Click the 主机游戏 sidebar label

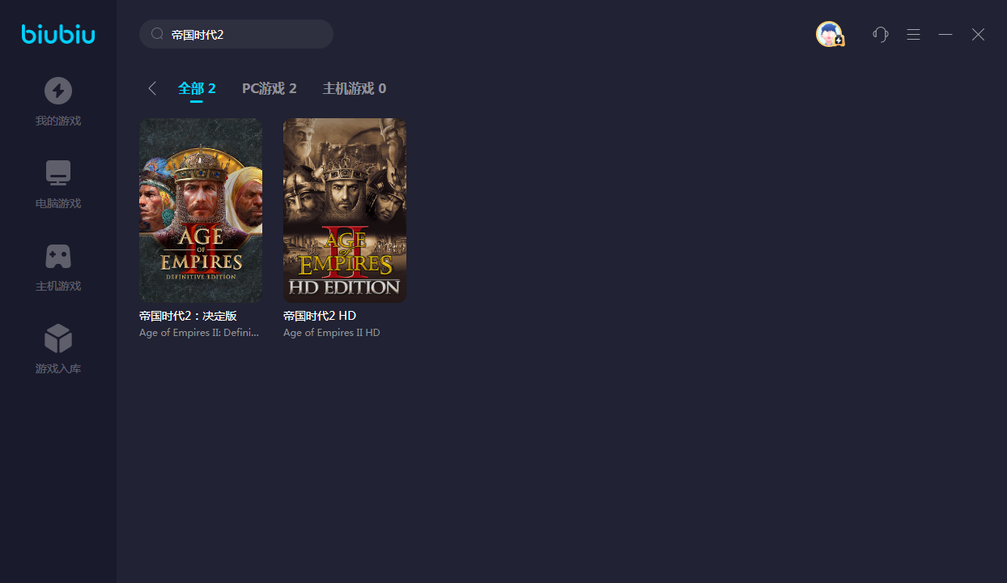click(x=58, y=287)
